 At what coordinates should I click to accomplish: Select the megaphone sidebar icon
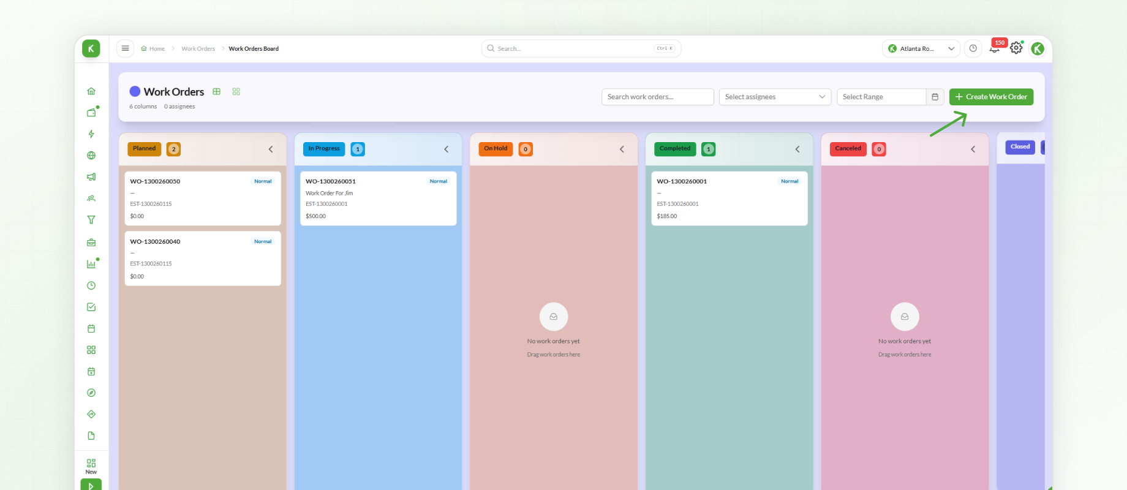tap(91, 177)
